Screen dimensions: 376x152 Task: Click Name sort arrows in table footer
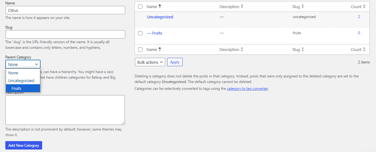tap(160, 49)
